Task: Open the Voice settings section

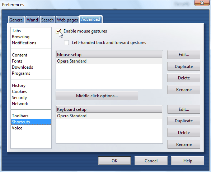Action: pyautogui.click(x=17, y=128)
